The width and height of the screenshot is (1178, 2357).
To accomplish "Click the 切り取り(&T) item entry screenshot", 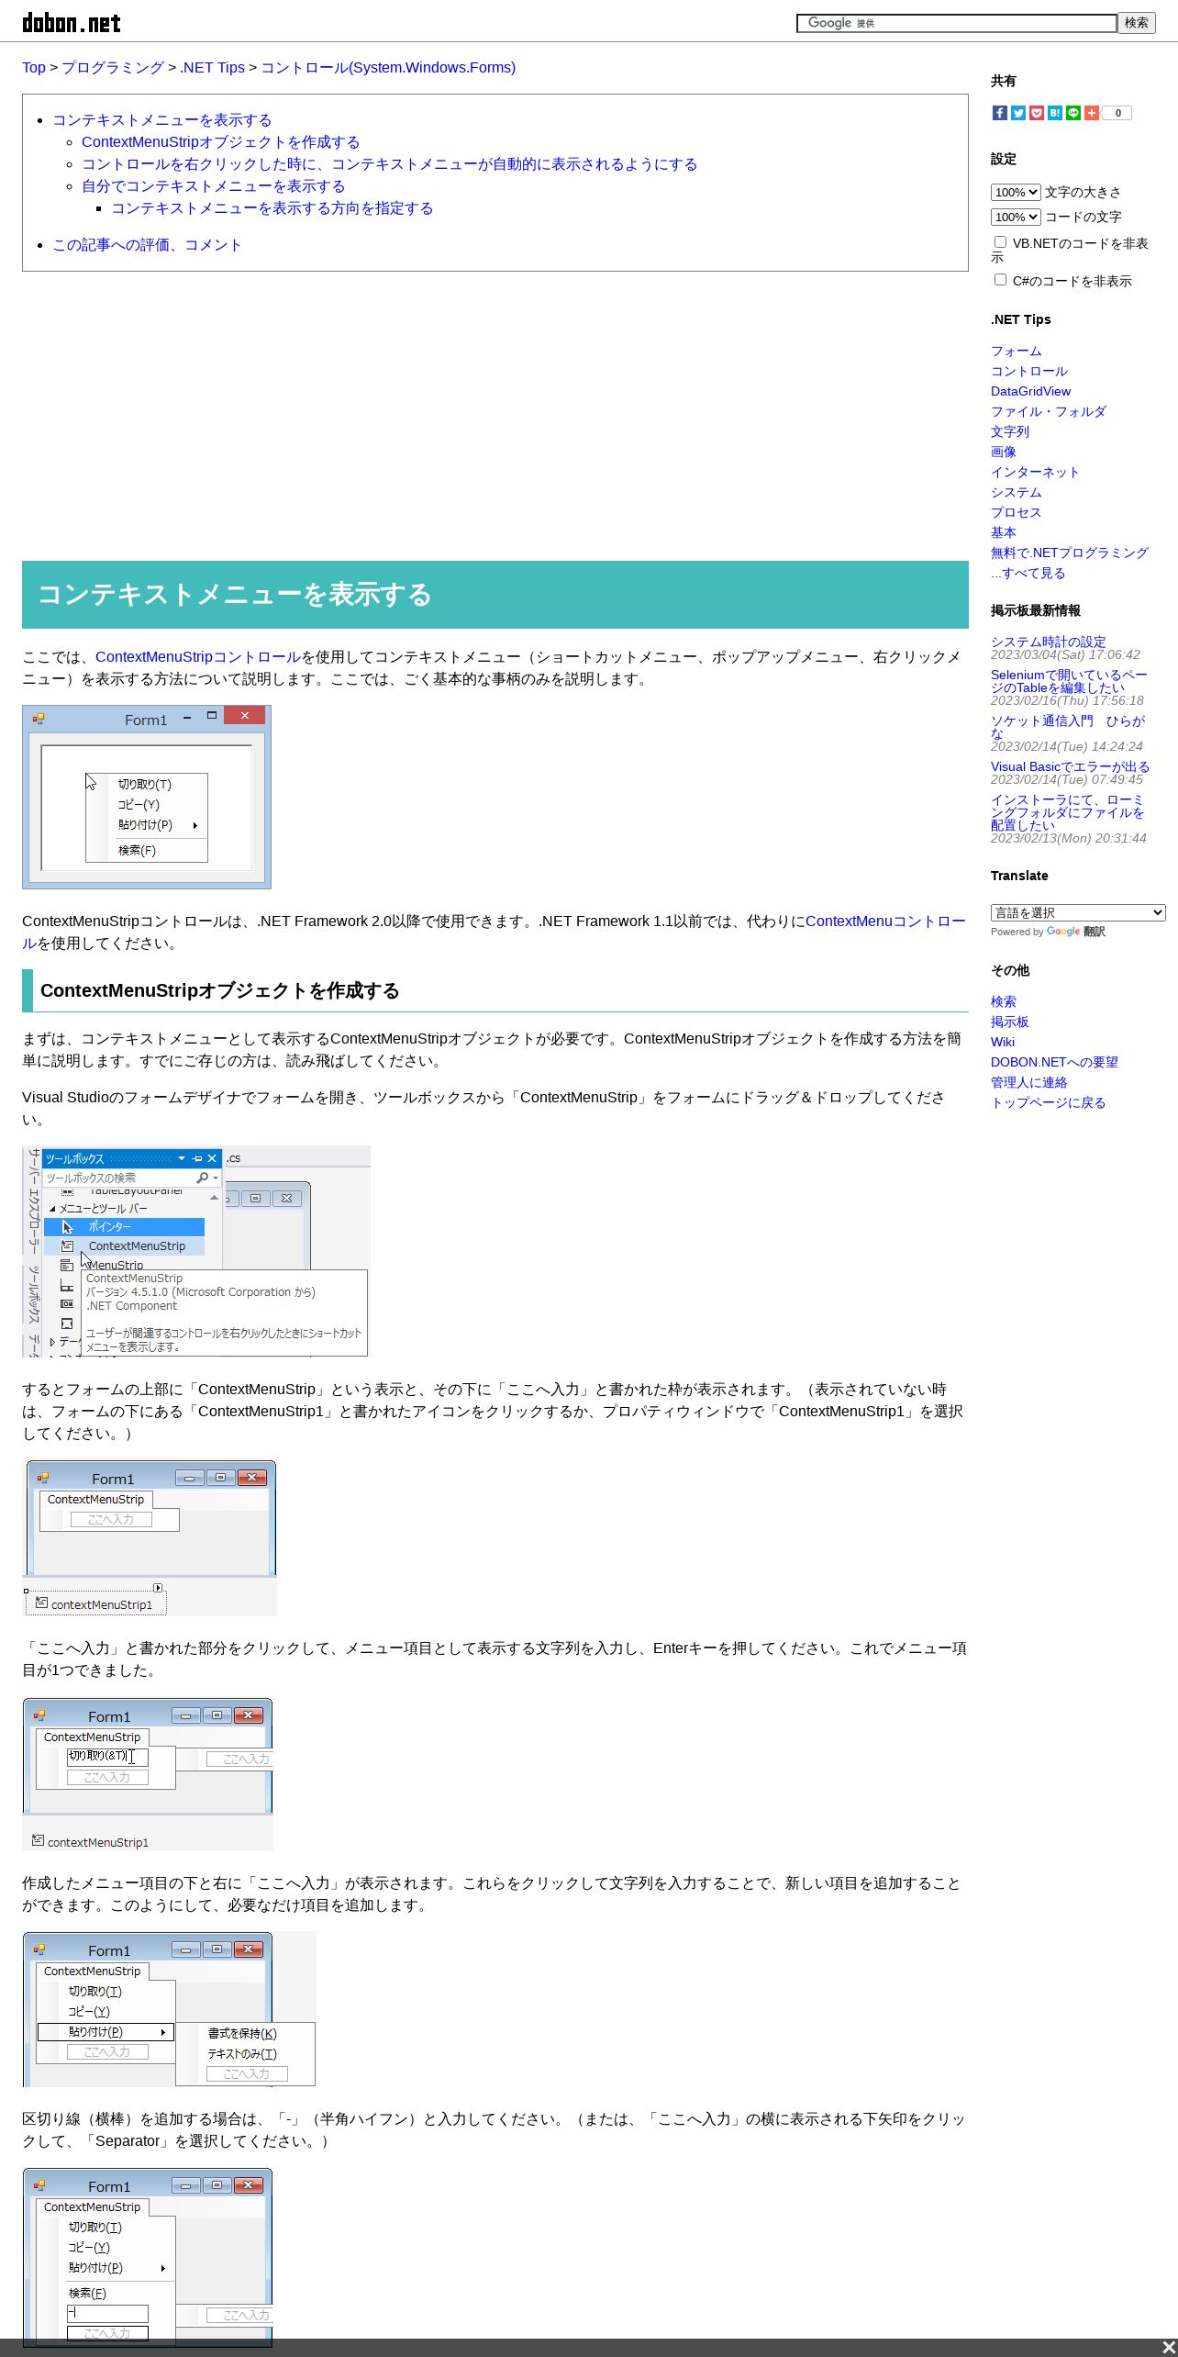I will click(148, 1774).
